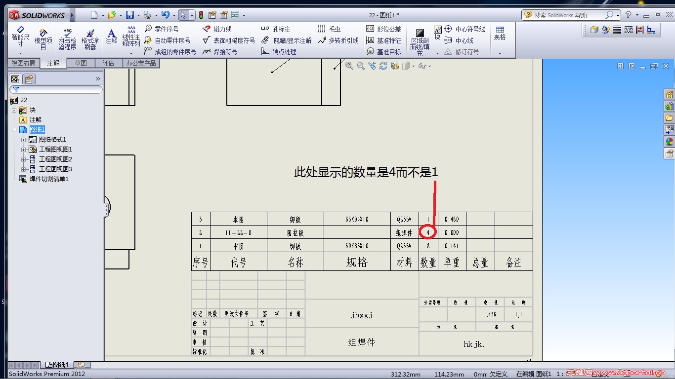675x379 pixels.
Task: Open the 表格 tables tool
Action: [500, 33]
